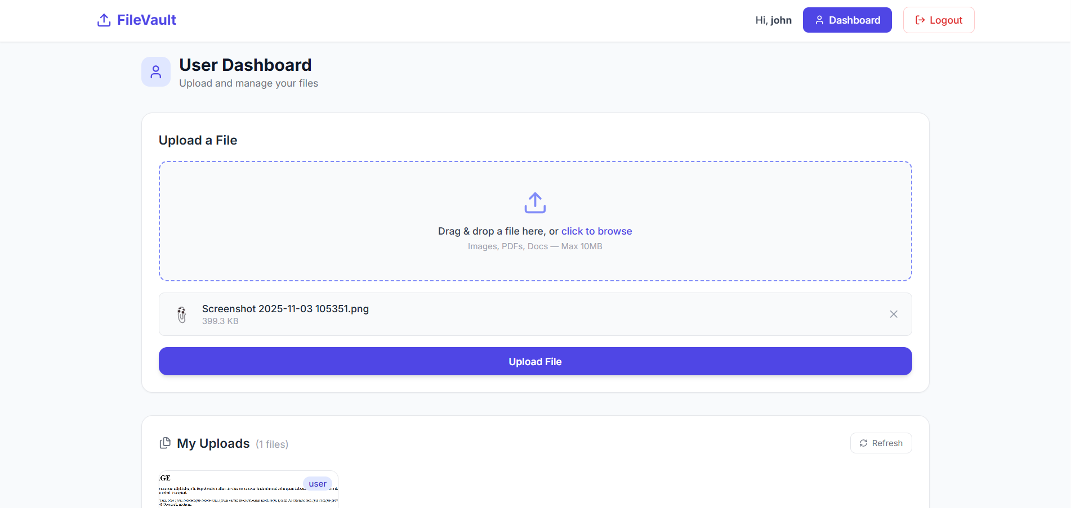The image size is (1071, 508).
Task: Open the FileVault home link text
Action: pos(146,20)
